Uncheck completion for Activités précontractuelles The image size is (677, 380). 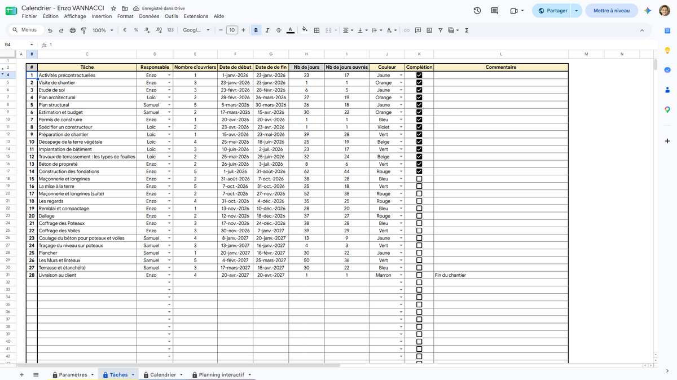coord(419,75)
